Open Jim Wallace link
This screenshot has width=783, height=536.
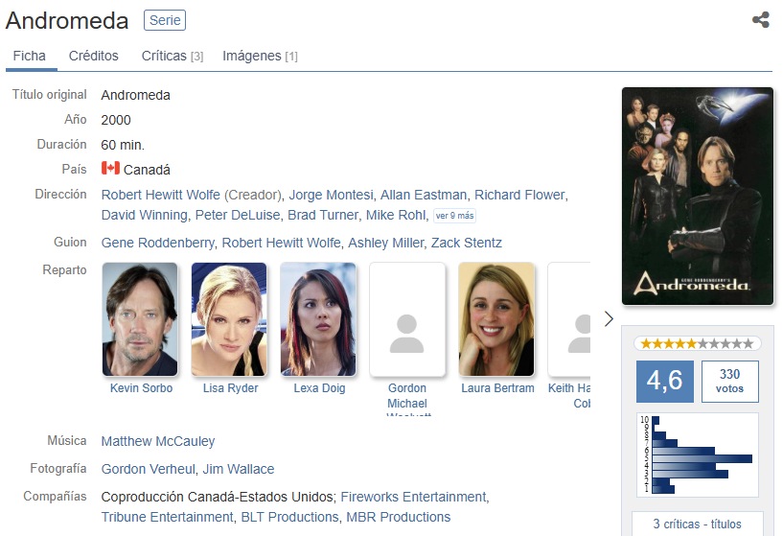[239, 469]
